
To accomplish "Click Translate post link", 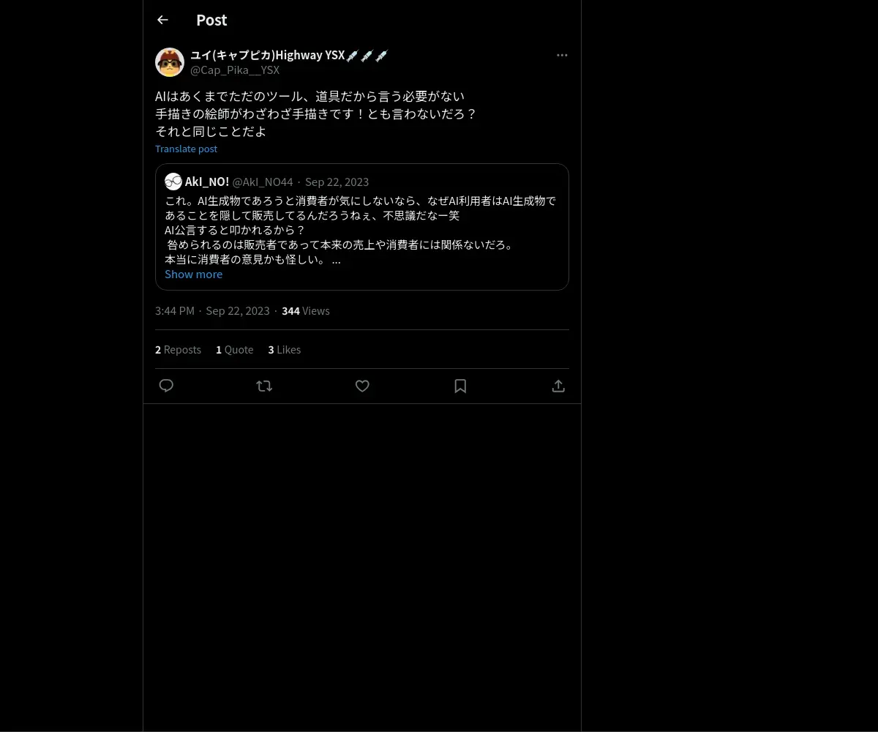I will 186,149.
